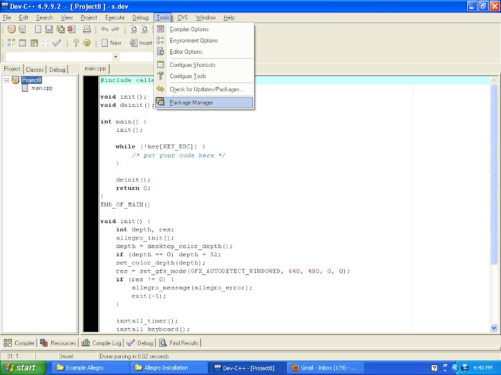Click the Print icon in toolbar

(x=87, y=29)
